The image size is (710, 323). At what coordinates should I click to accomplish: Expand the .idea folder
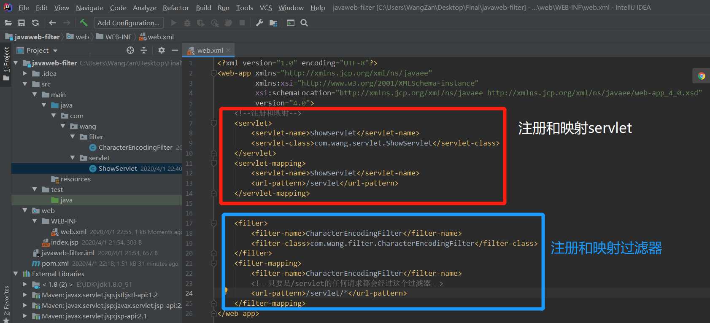(25, 73)
